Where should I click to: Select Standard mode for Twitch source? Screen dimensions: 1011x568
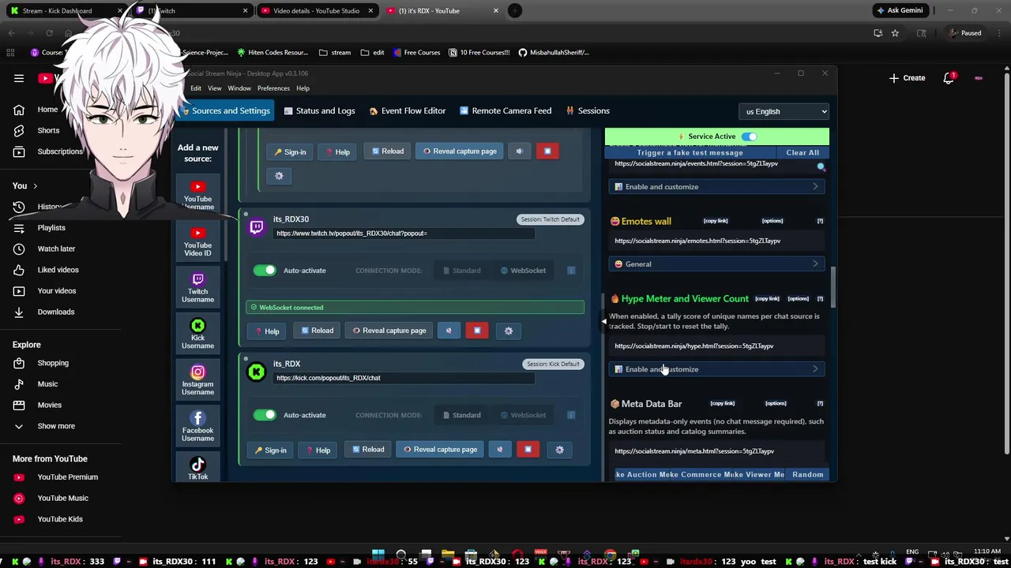(462, 271)
